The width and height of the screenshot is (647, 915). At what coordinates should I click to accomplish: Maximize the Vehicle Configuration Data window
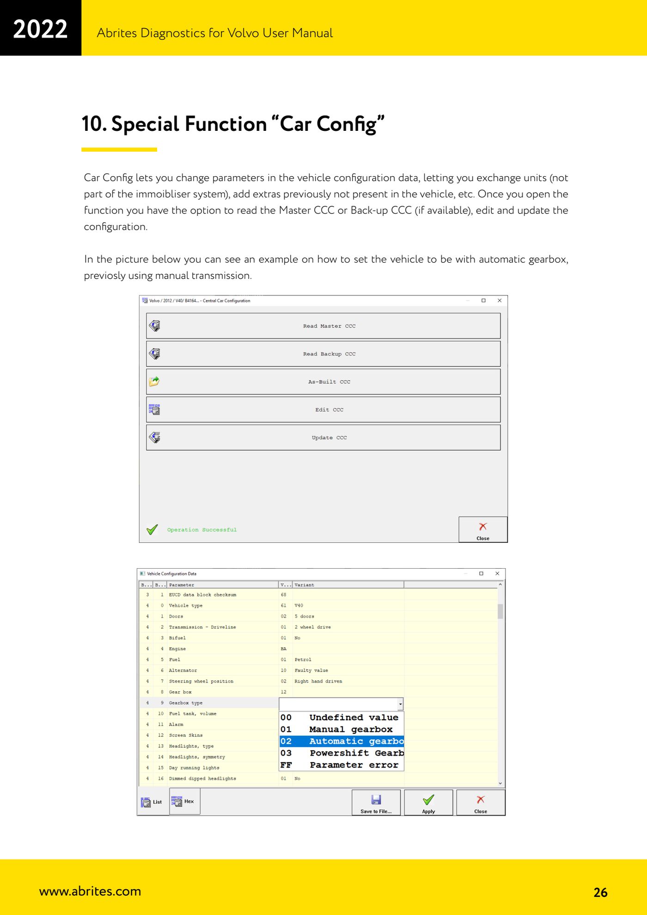[481, 574]
